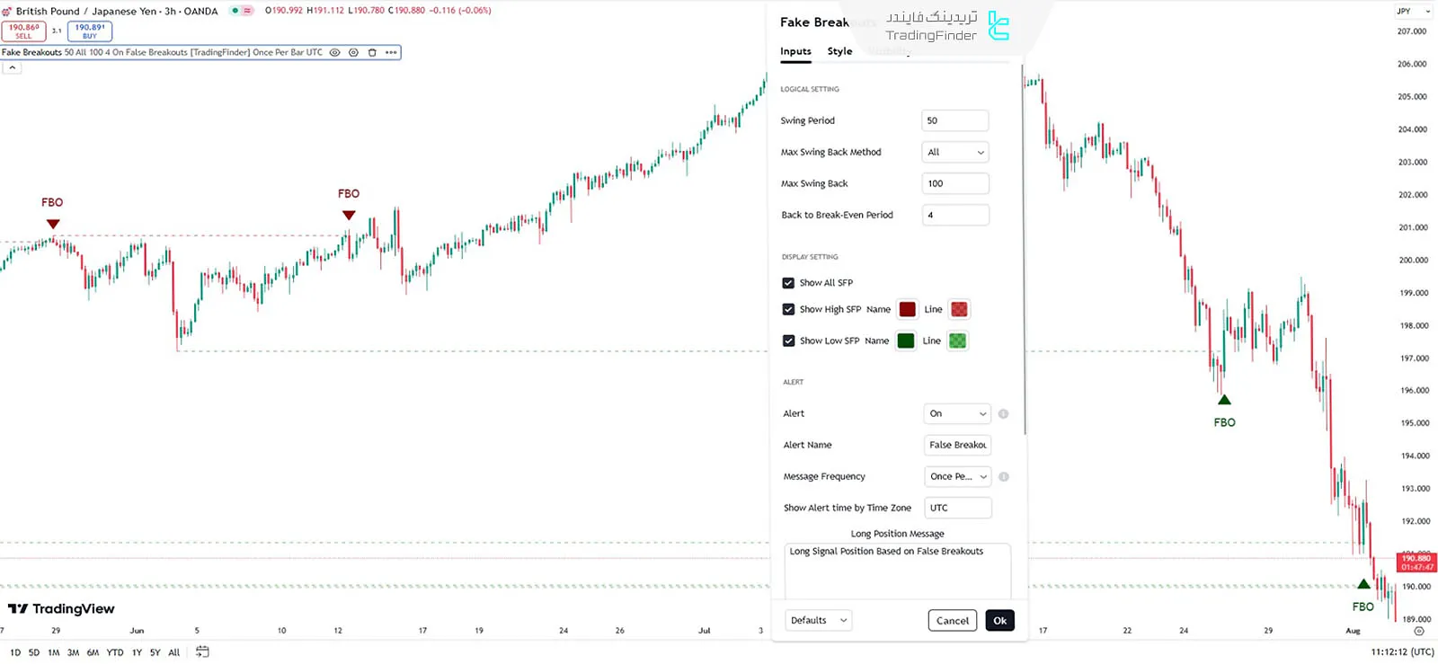Hide the Fake Breakouts indicator using eye icon
This screenshot has height=664, width=1438.
(x=334, y=52)
